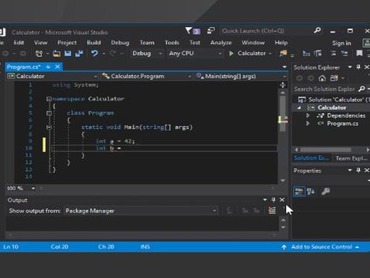Click the Open File folder icon
This screenshot has height=278, width=370.
56,54
